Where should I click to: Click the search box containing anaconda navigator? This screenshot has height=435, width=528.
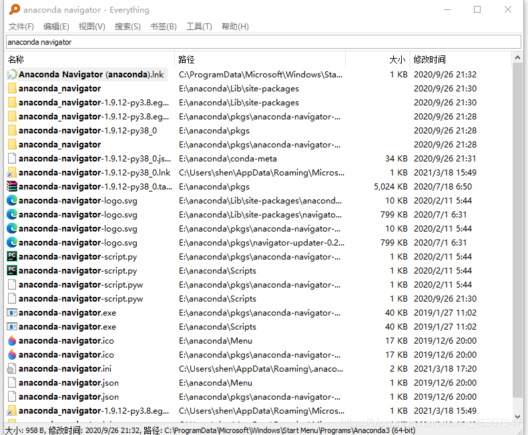[264, 42]
